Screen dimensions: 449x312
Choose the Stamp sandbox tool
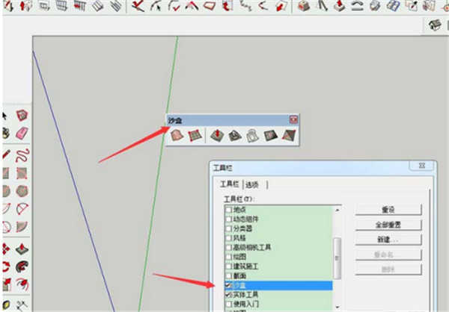[236, 135]
